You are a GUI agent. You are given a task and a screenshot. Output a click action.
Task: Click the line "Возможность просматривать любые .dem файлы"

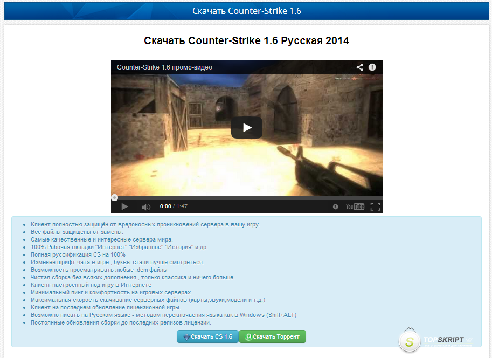[x=99, y=270]
